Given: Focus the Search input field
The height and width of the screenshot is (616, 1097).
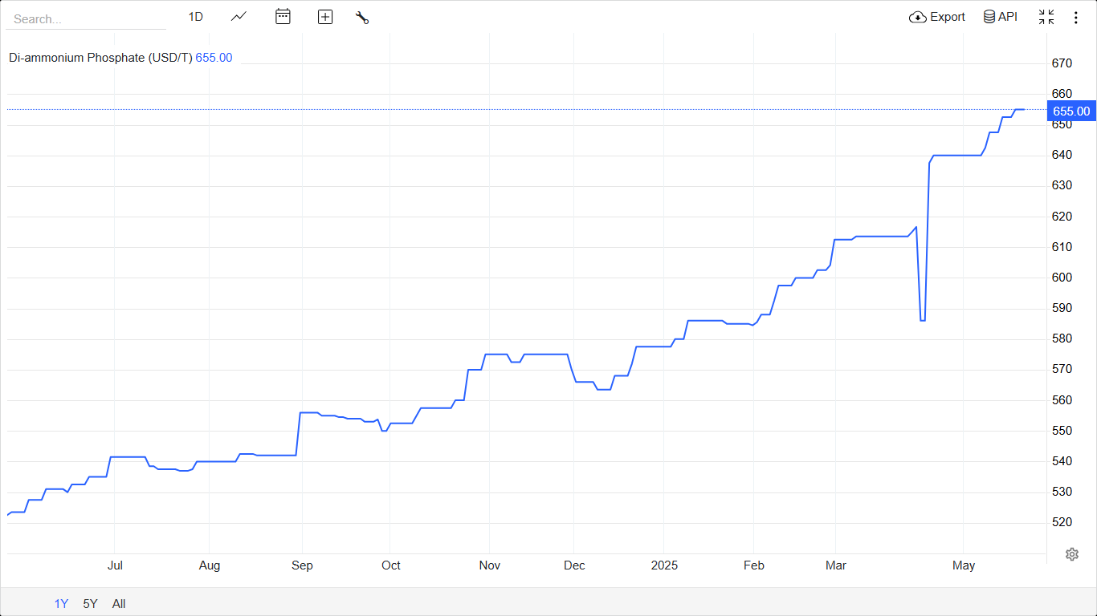Looking at the screenshot, I should (86, 19).
